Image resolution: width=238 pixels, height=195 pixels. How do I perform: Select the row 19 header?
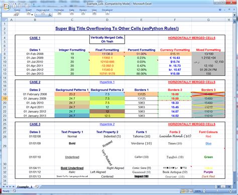pos(5,99)
